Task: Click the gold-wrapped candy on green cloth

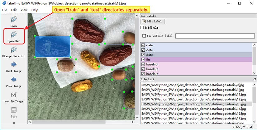Action: coord(82,86)
